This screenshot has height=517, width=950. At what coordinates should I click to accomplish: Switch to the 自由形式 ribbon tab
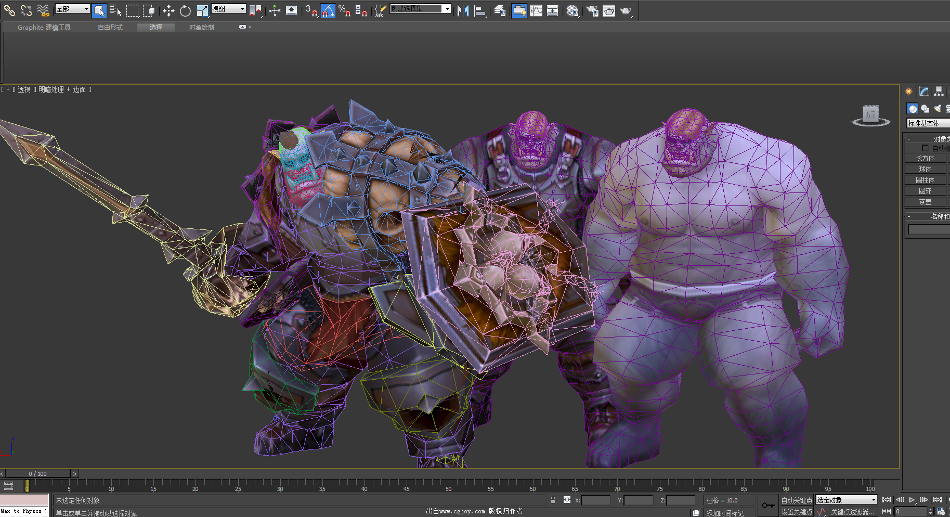pyautogui.click(x=110, y=28)
